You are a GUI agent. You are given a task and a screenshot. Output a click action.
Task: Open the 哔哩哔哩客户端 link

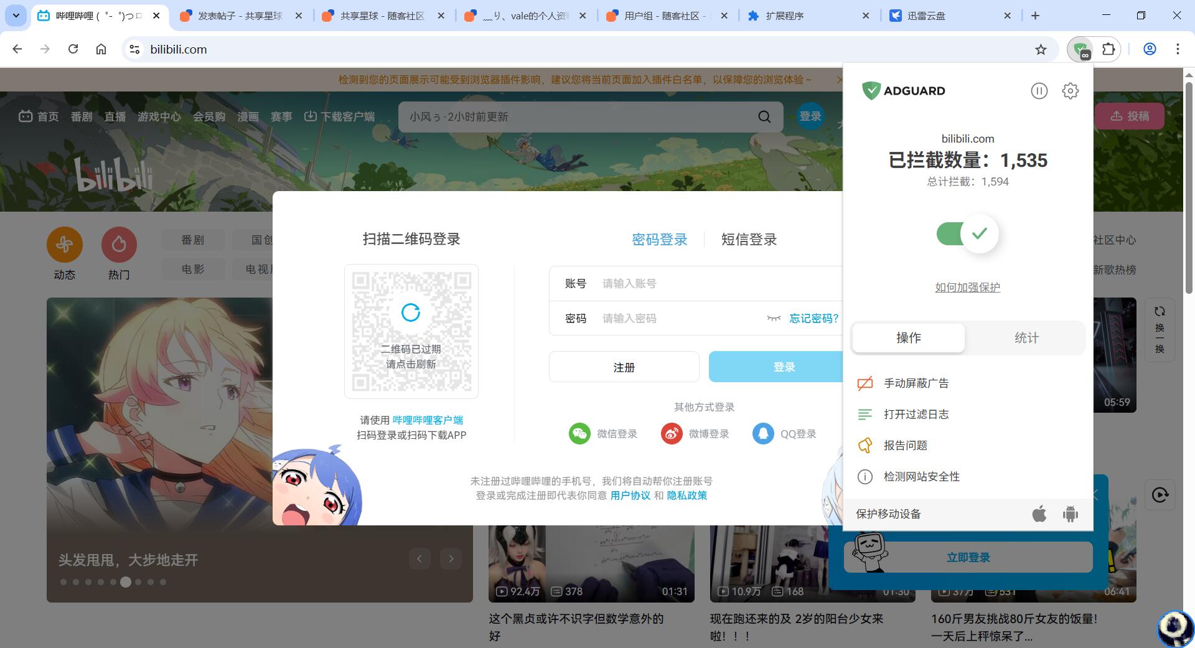(x=428, y=420)
